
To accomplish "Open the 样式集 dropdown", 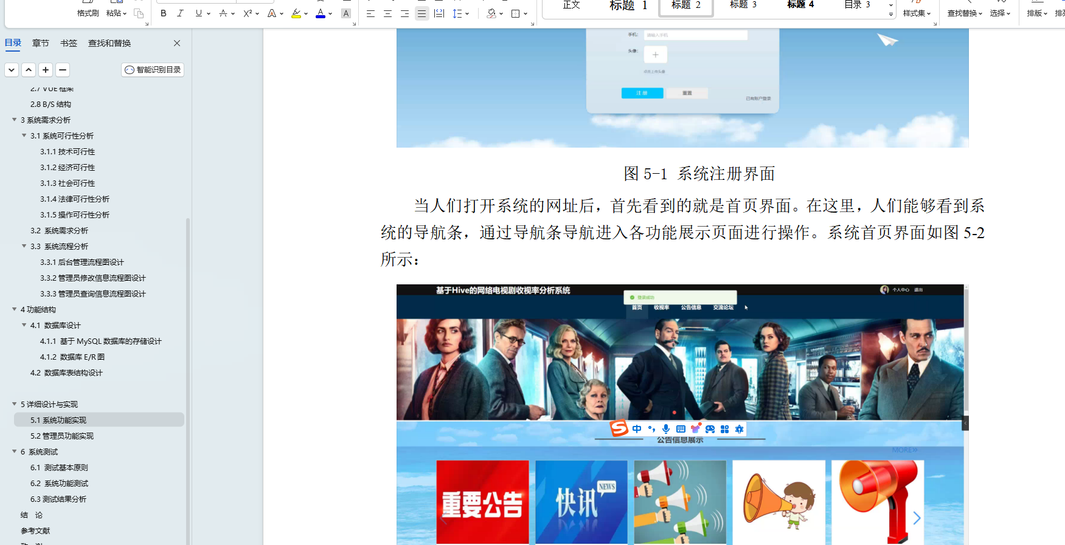I will pos(917,13).
